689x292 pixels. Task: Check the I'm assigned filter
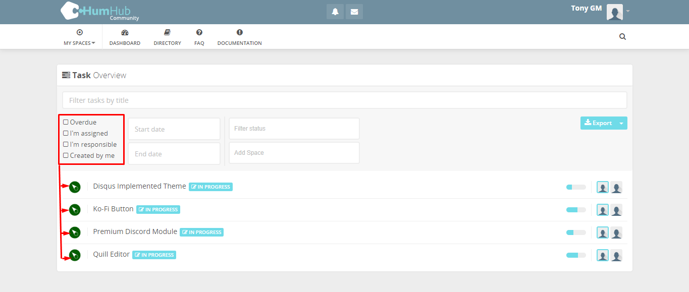pos(66,133)
